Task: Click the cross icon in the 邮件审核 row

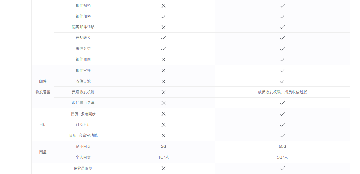Action: click(164, 70)
